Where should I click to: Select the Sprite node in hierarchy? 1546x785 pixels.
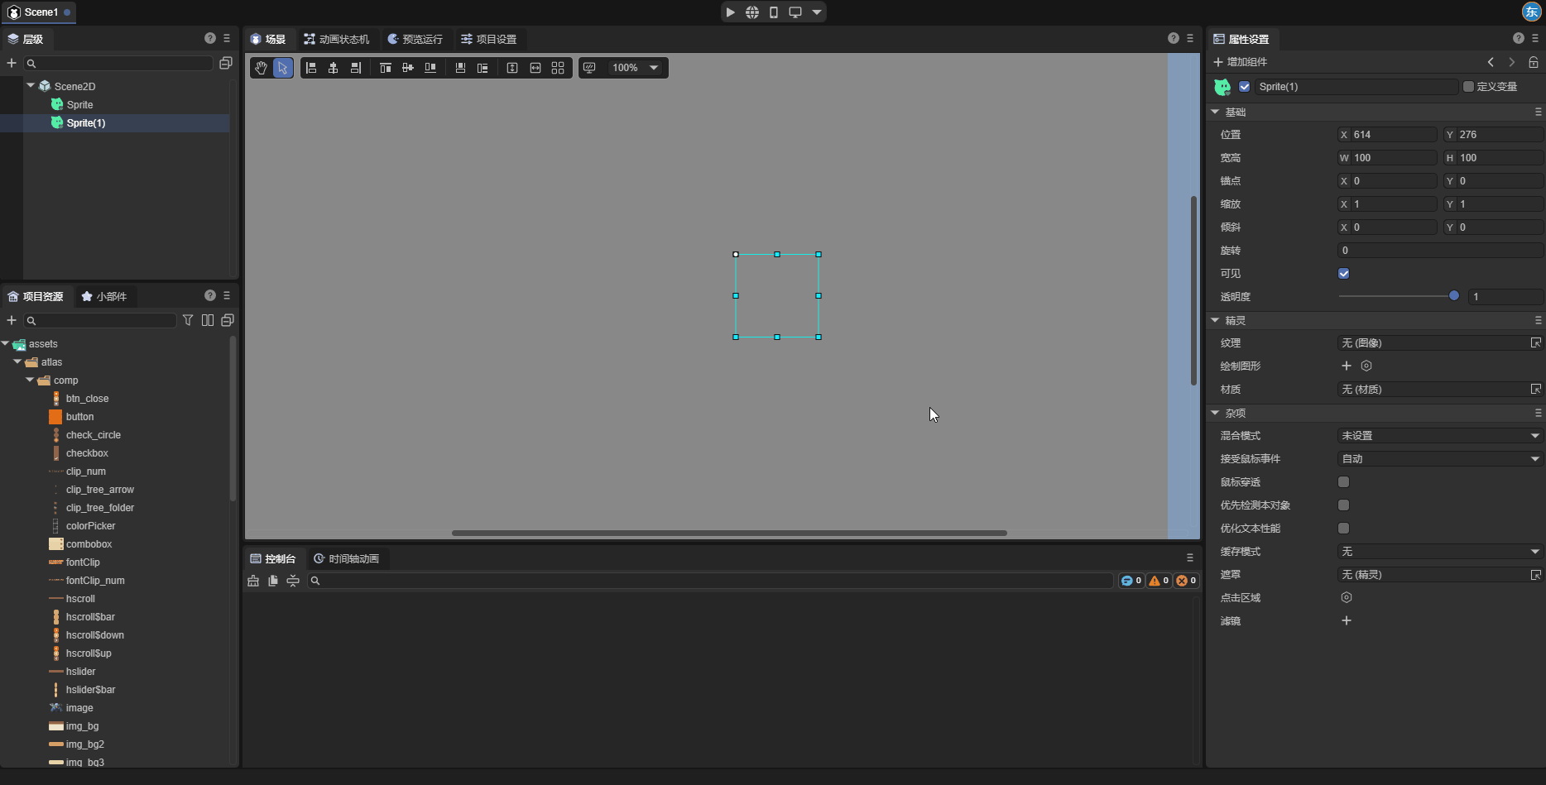pyautogui.click(x=79, y=104)
